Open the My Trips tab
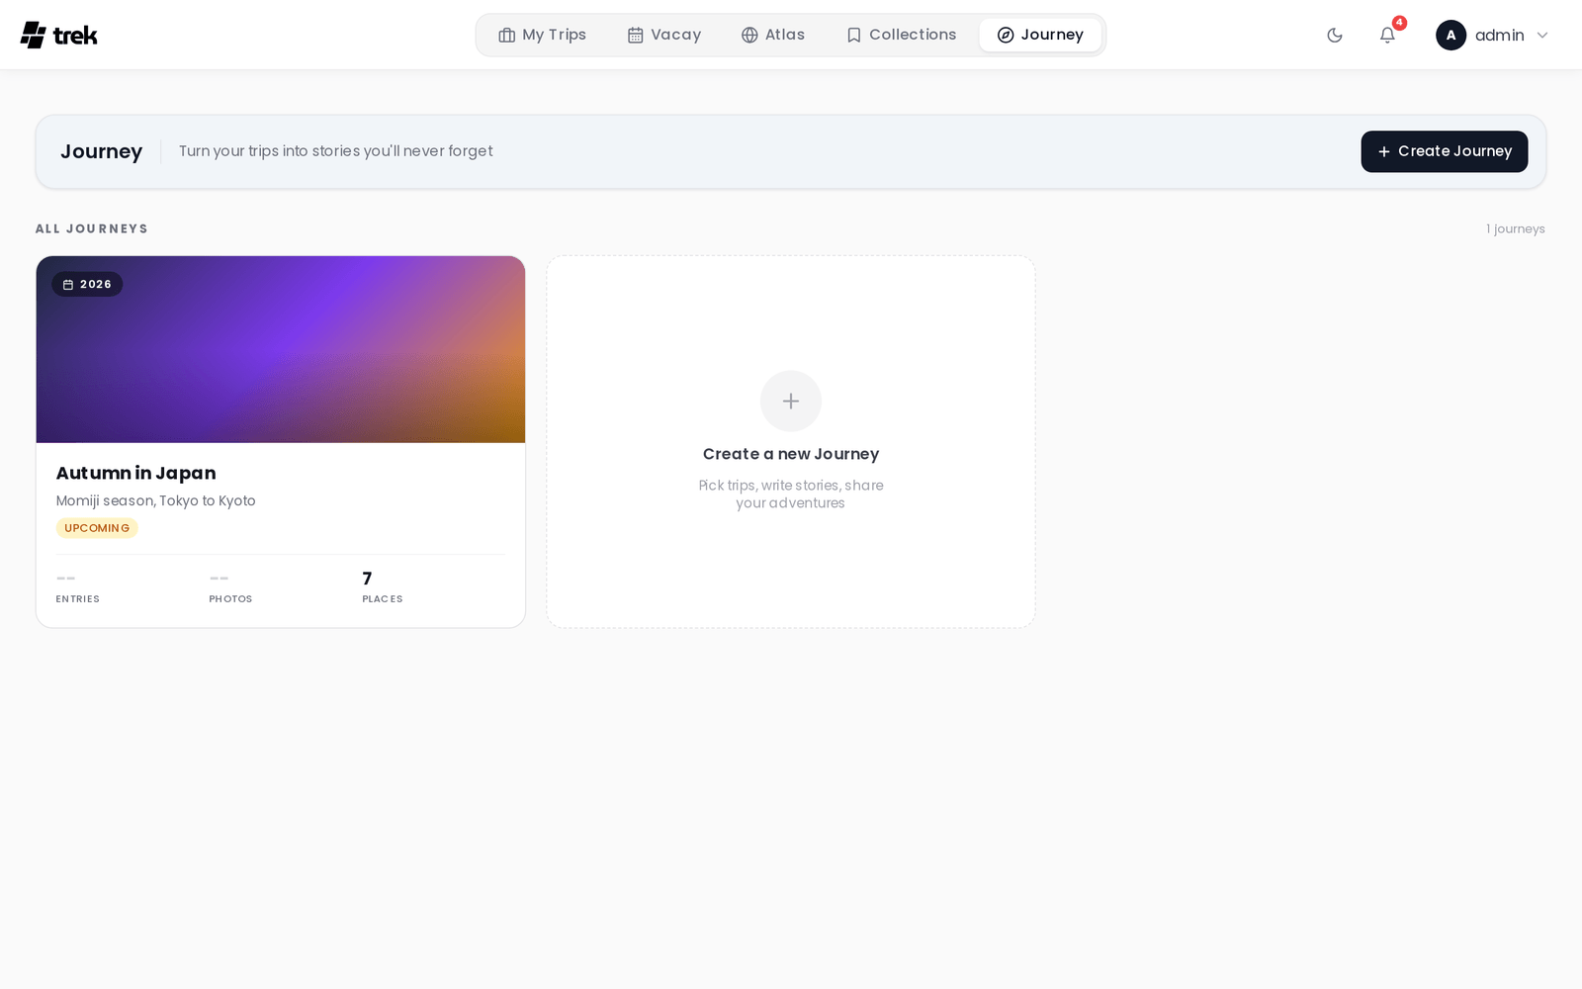Screen dimensions: 1582x989 point(543,35)
